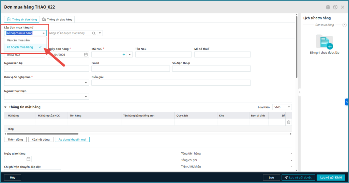Image resolution: width=349 pixels, height=183 pixels.
Task: Click search icon in purchase plan field
Action: click(x=93, y=33)
